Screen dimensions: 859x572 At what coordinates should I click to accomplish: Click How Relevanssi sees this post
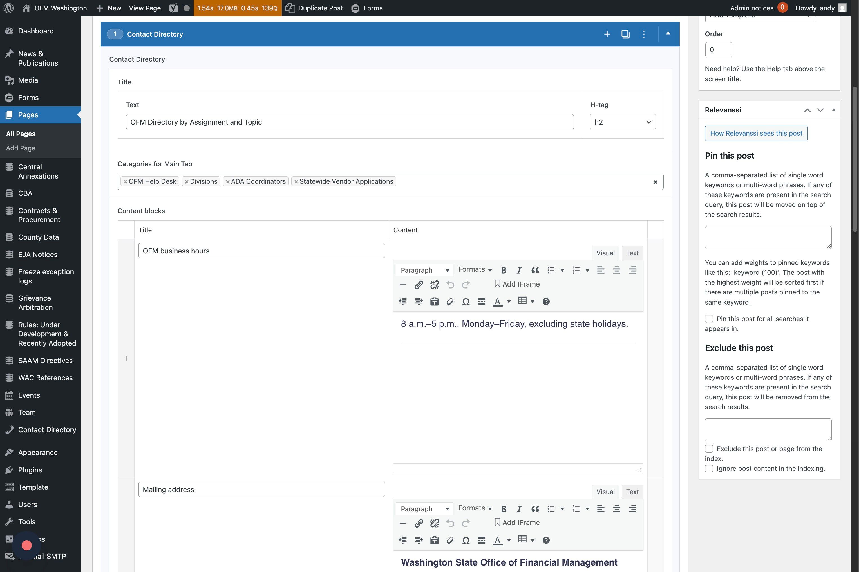pos(756,133)
